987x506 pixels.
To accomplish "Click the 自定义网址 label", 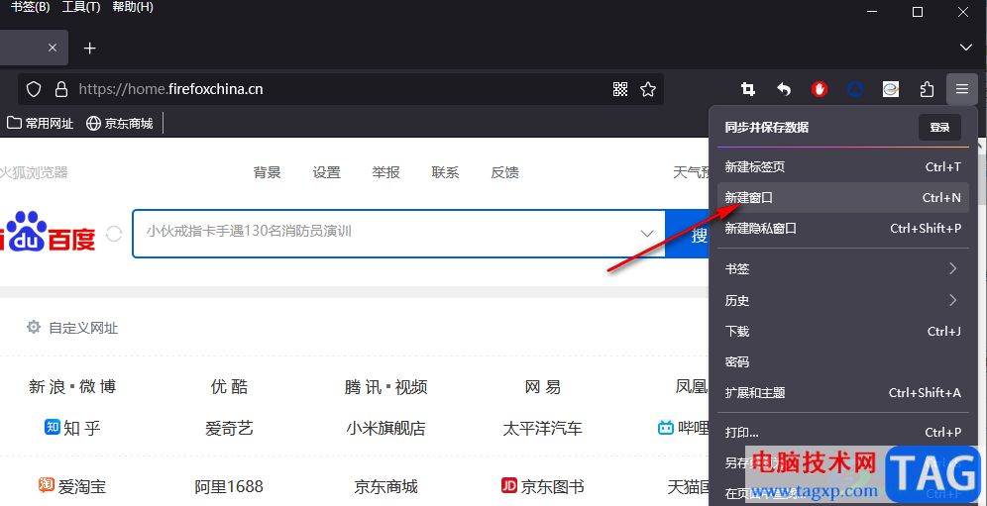I will [x=83, y=328].
